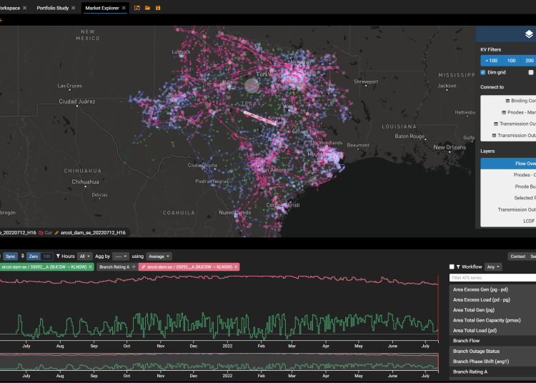Screen dimensions: 536x383
Task: Select the 100 axis option
Action: 47,257
